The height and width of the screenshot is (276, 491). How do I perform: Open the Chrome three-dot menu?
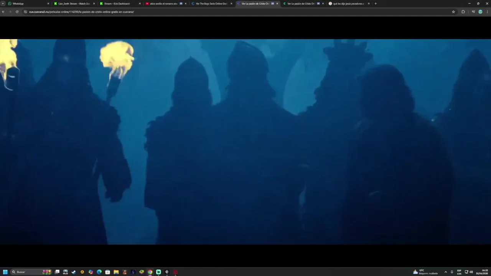pos(487,12)
